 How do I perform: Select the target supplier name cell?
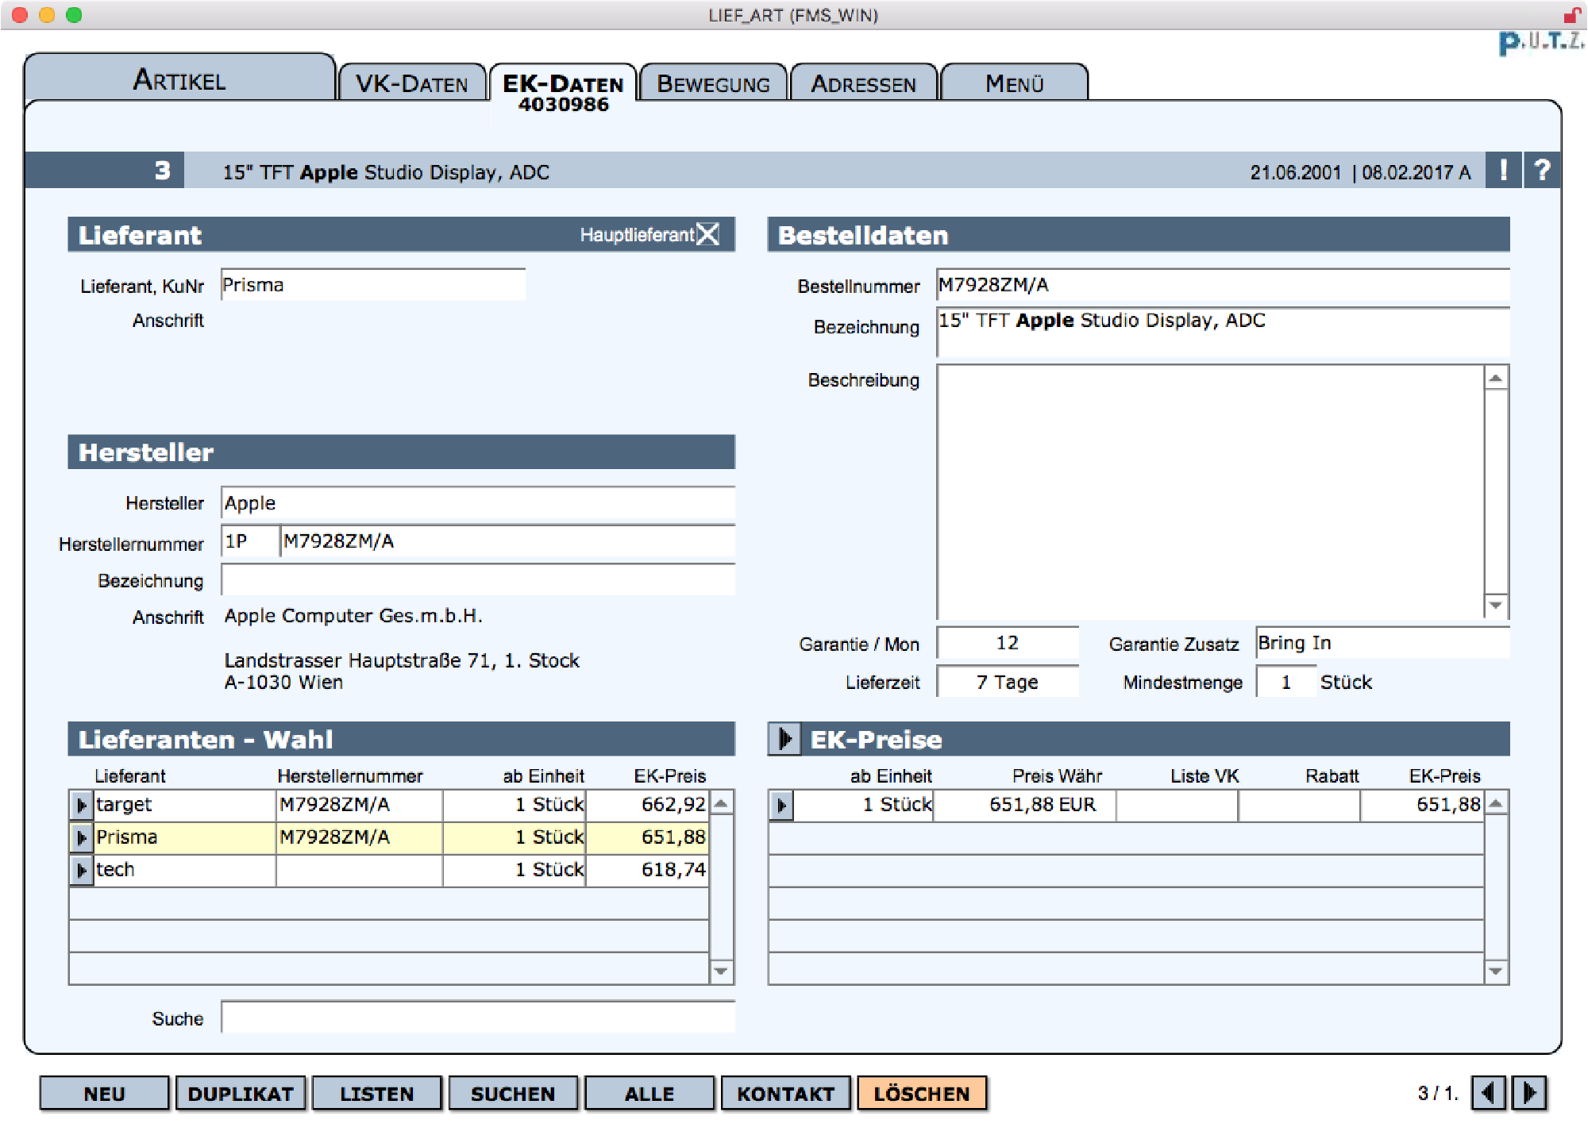pyautogui.click(x=184, y=805)
